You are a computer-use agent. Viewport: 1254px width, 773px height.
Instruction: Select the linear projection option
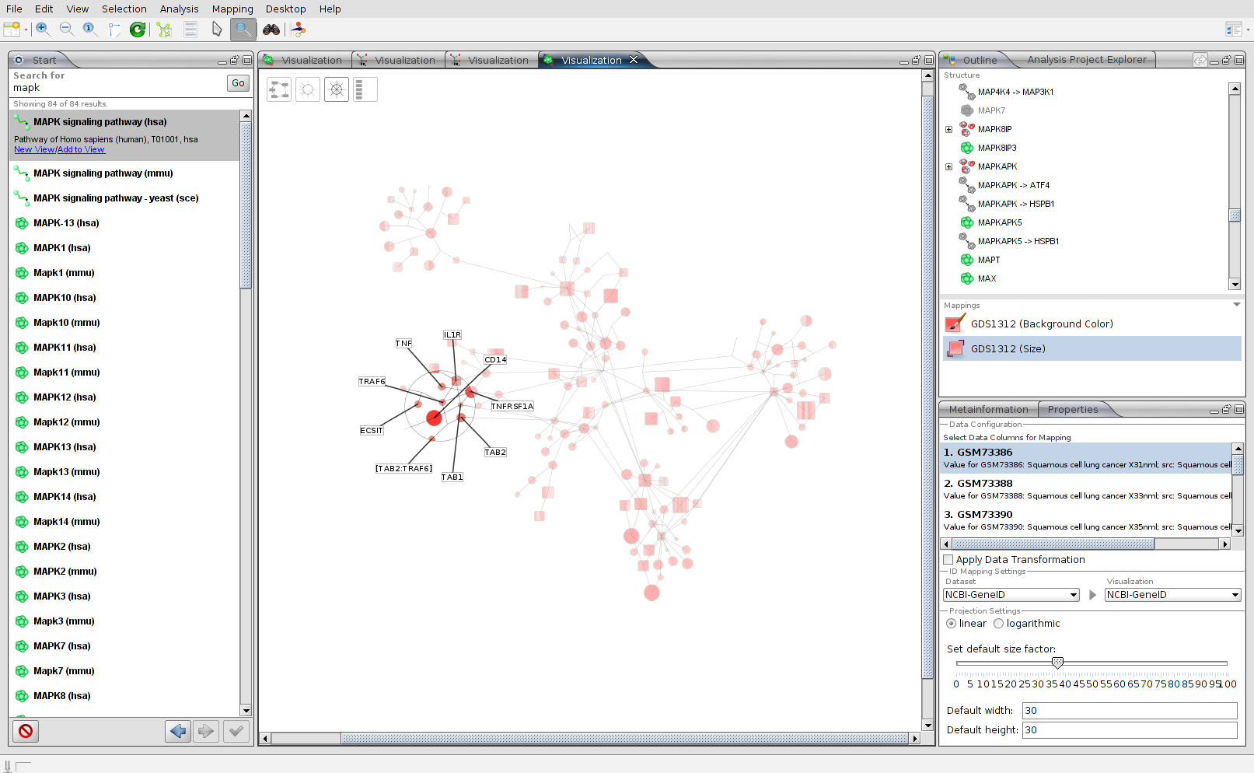952,624
